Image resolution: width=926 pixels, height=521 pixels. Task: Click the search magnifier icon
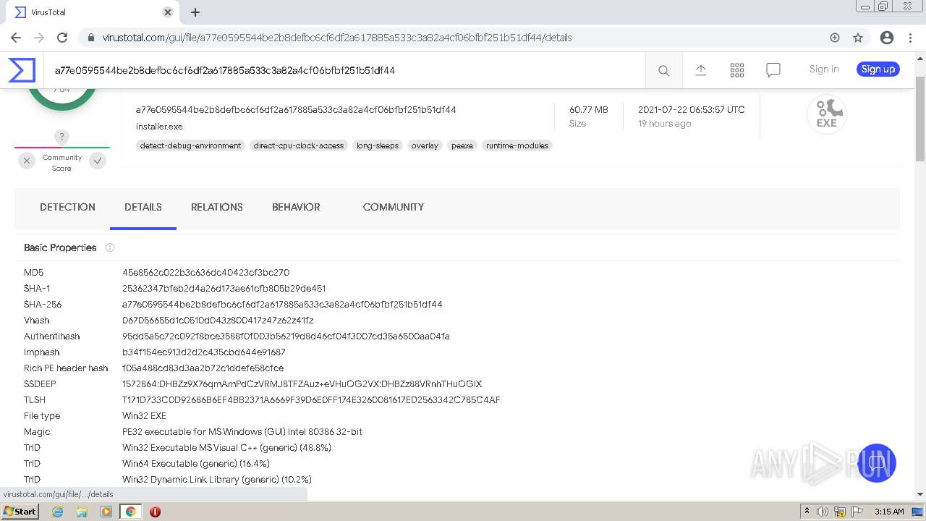pos(663,70)
